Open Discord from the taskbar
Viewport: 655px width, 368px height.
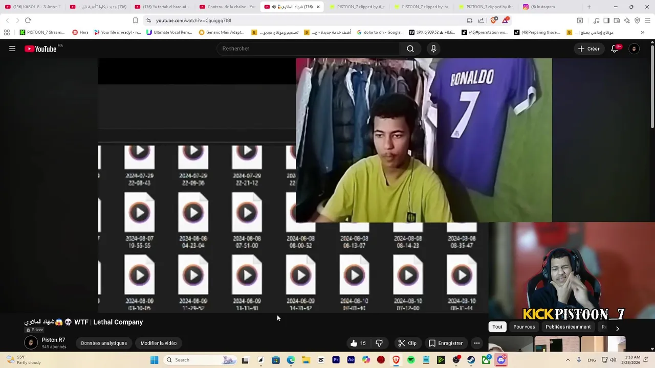[501, 360]
